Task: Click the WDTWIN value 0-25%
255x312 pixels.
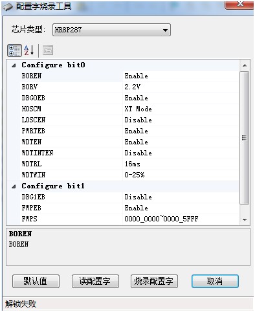Action: (x=135, y=175)
